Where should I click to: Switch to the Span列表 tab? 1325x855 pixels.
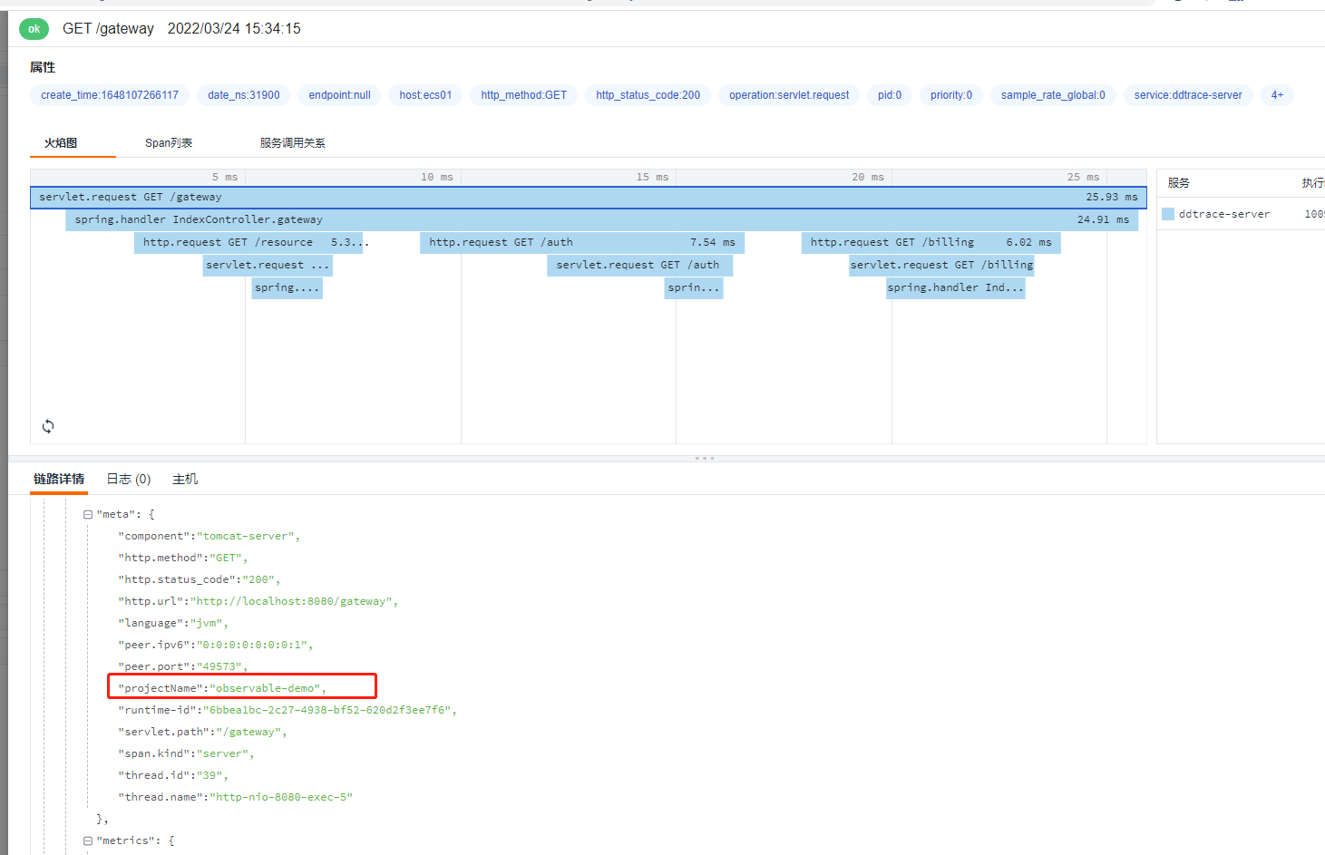click(x=169, y=143)
